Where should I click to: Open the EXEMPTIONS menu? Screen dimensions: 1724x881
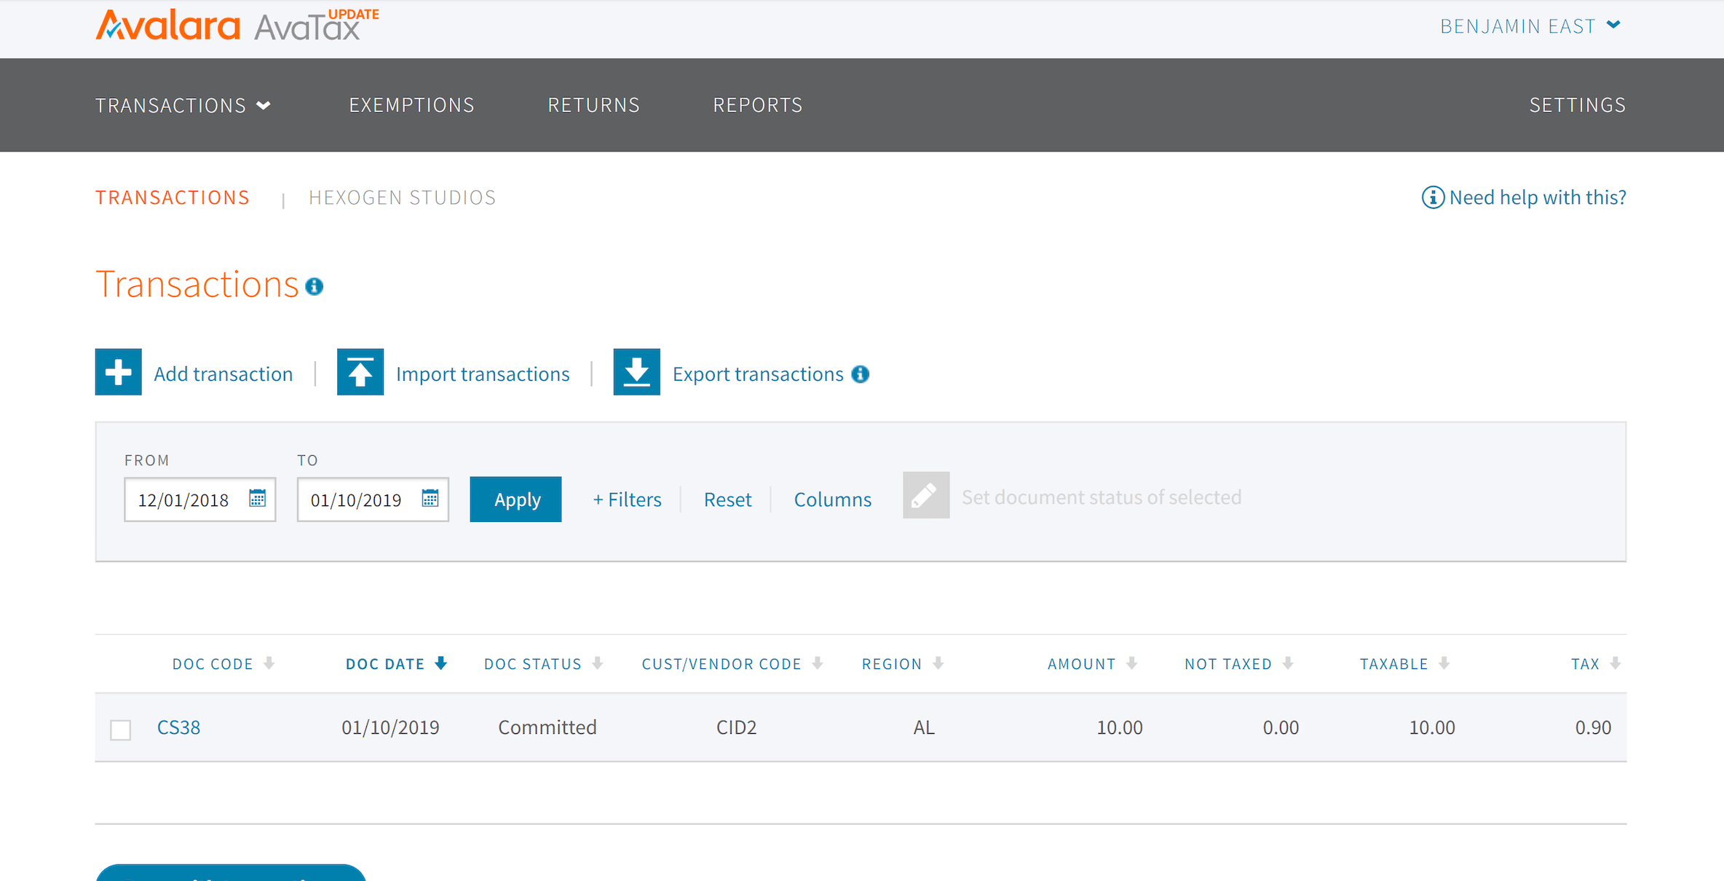point(411,105)
